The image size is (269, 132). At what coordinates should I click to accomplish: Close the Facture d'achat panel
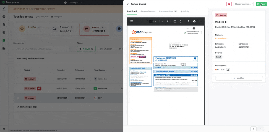pos(127,4)
